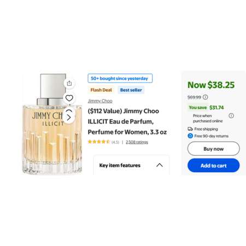Click the Add to cart button
The height and width of the screenshot is (246, 246).
pos(214,166)
